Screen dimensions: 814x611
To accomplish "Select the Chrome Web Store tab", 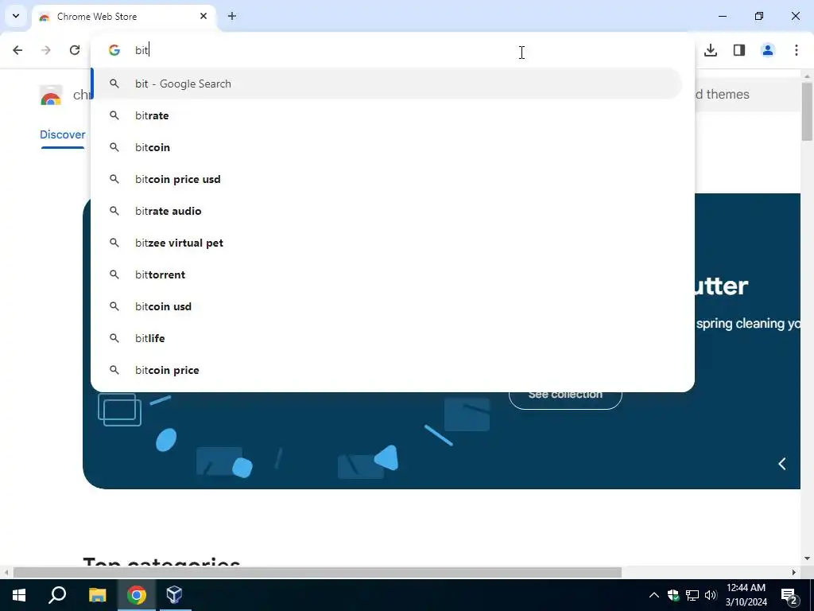I will click(124, 17).
